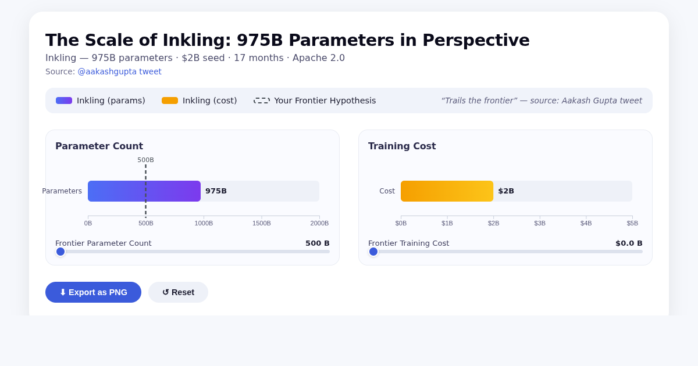Click the main title about 975B Parameters
This screenshot has height=366, width=698.
[287, 40]
